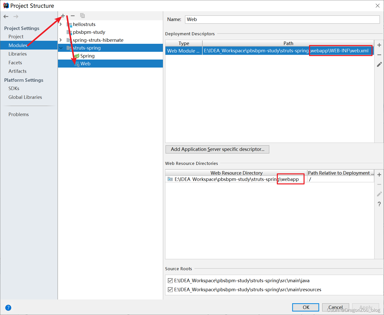Click the Add module plus icon

point(63,16)
